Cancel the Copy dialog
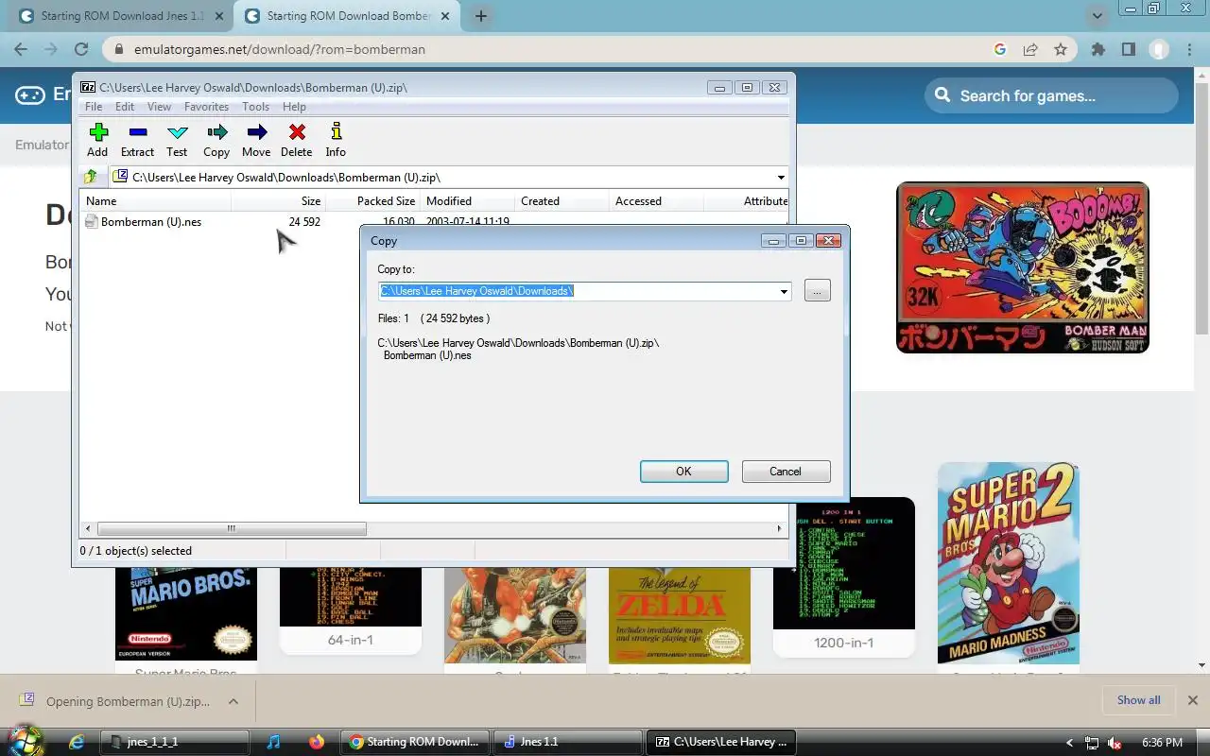 coord(786,472)
